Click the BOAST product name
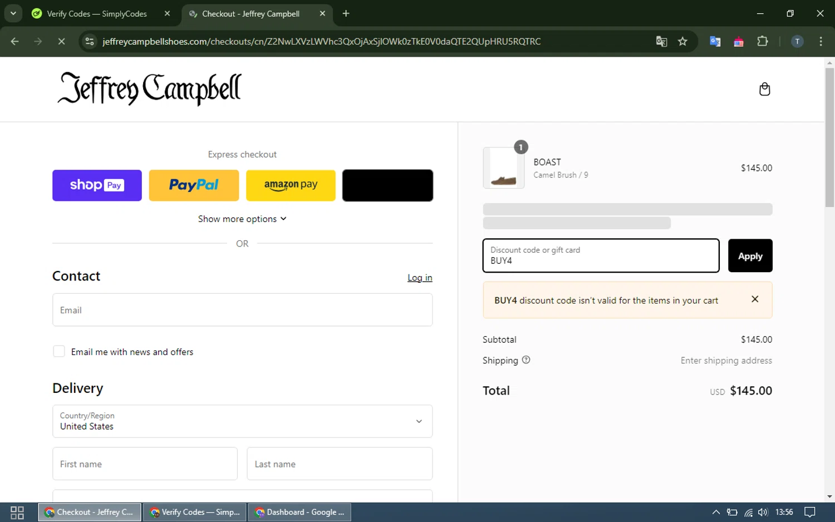 (547, 162)
